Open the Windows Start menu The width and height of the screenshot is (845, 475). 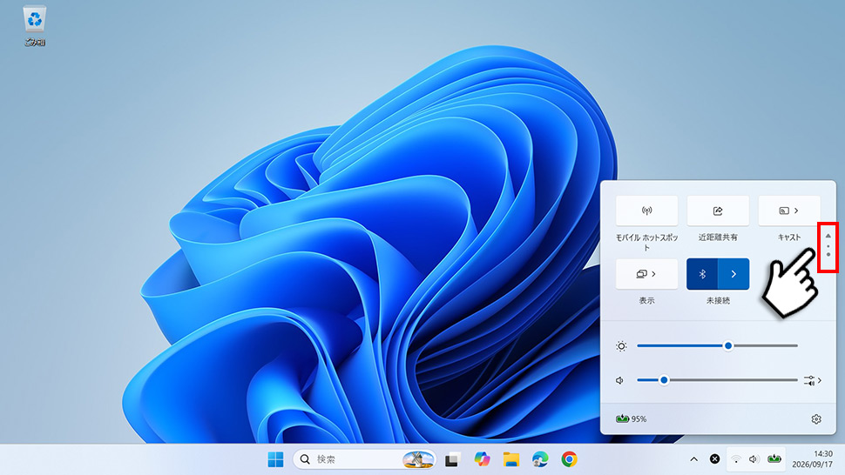pyautogui.click(x=275, y=459)
